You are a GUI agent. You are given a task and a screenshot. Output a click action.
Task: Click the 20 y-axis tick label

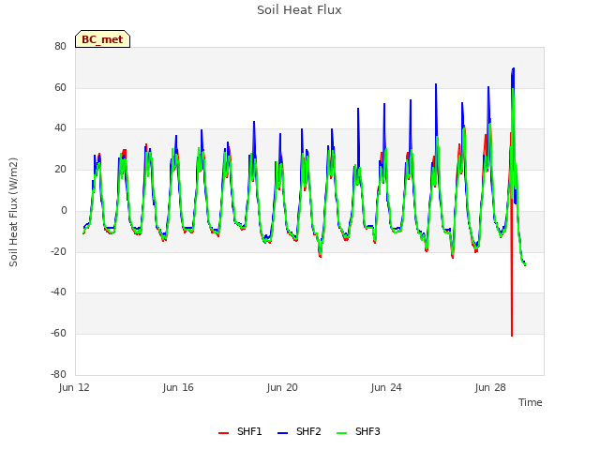[60, 169]
